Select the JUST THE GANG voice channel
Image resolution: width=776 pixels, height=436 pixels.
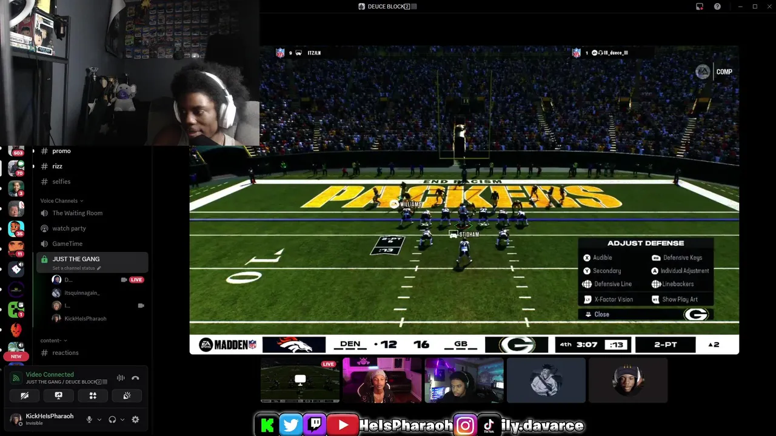(92, 262)
